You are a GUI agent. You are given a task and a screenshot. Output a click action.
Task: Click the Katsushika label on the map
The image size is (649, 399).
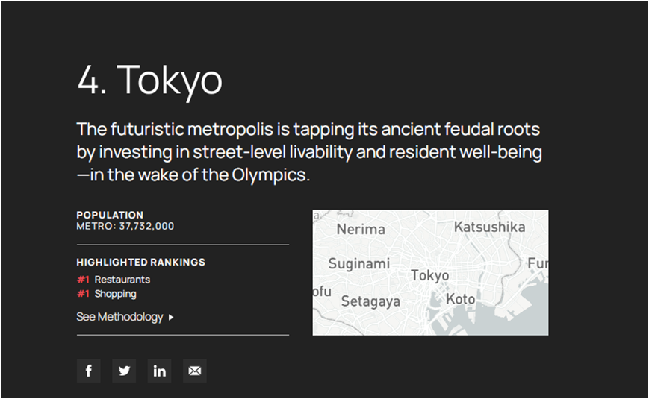[x=490, y=227]
